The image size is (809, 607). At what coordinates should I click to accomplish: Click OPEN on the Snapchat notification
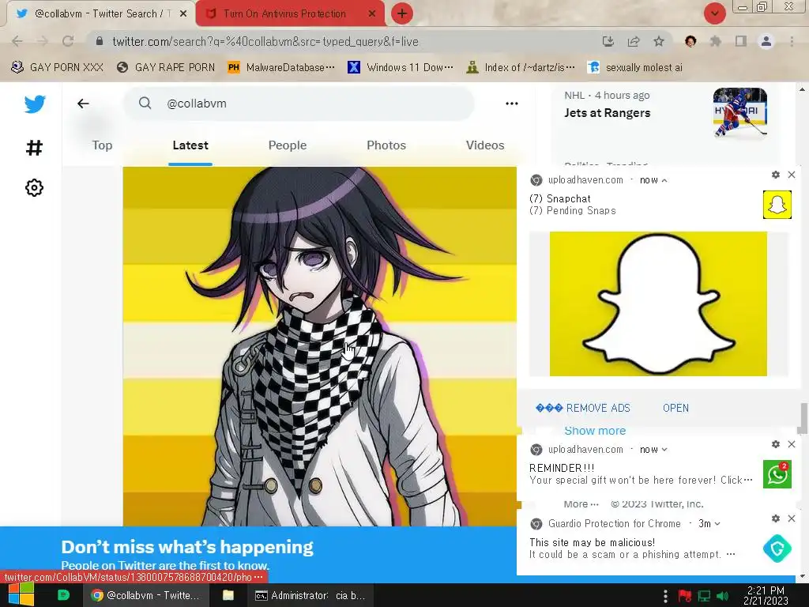[676, 408]
